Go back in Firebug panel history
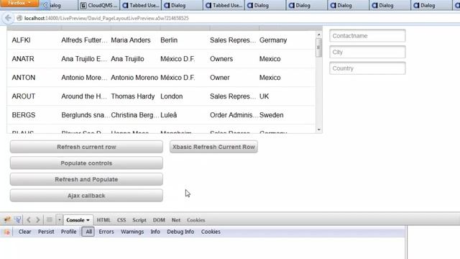This screenshot has width=460, height=259. click(x=29, y=219)
